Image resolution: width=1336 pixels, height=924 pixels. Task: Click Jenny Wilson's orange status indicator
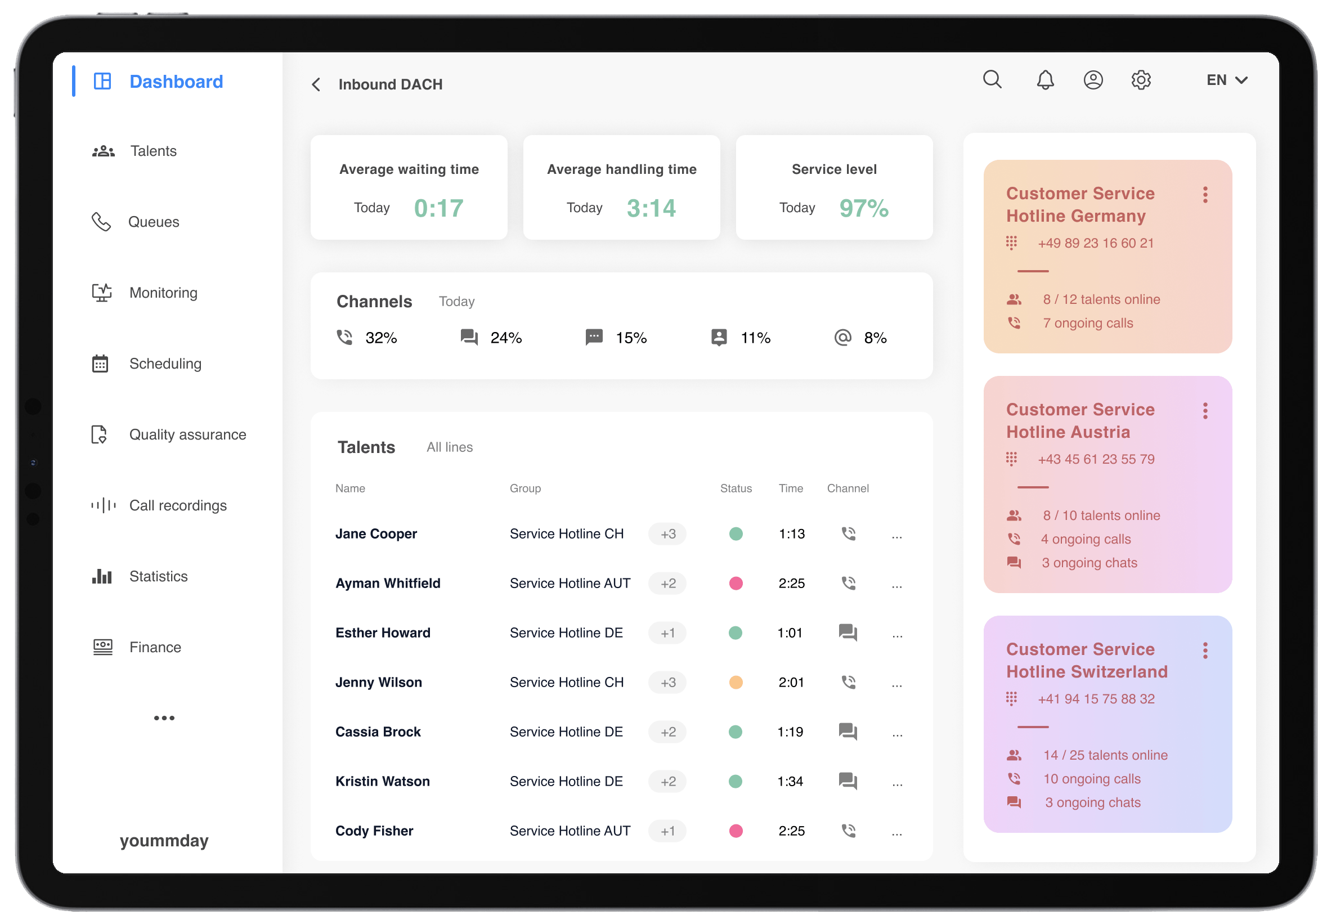point(736,682)
